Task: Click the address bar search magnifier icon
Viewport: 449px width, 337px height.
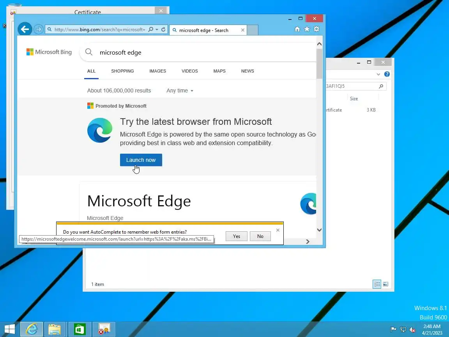Action: [151, 30]
